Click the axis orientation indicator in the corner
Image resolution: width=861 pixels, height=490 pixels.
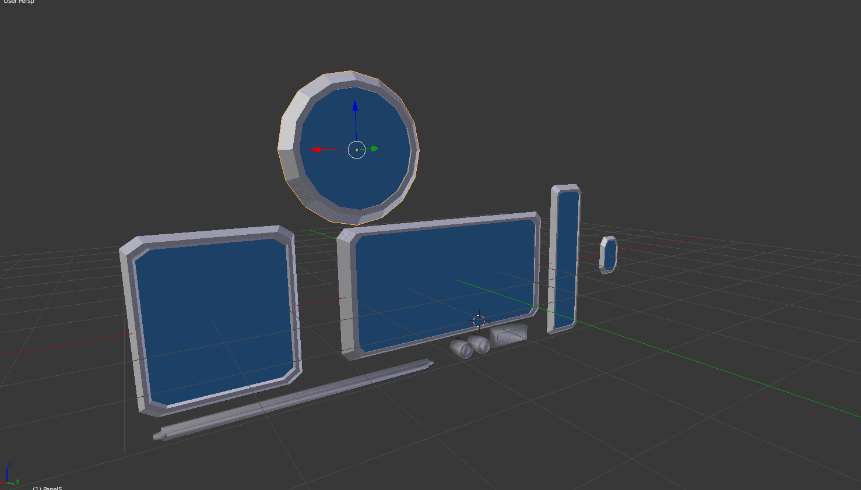click(10, 474)
